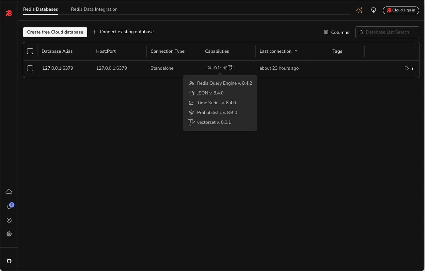Open the three-dot menu on the database row
The height and width of the screenshot is (271, 425).
coord(413,68)
